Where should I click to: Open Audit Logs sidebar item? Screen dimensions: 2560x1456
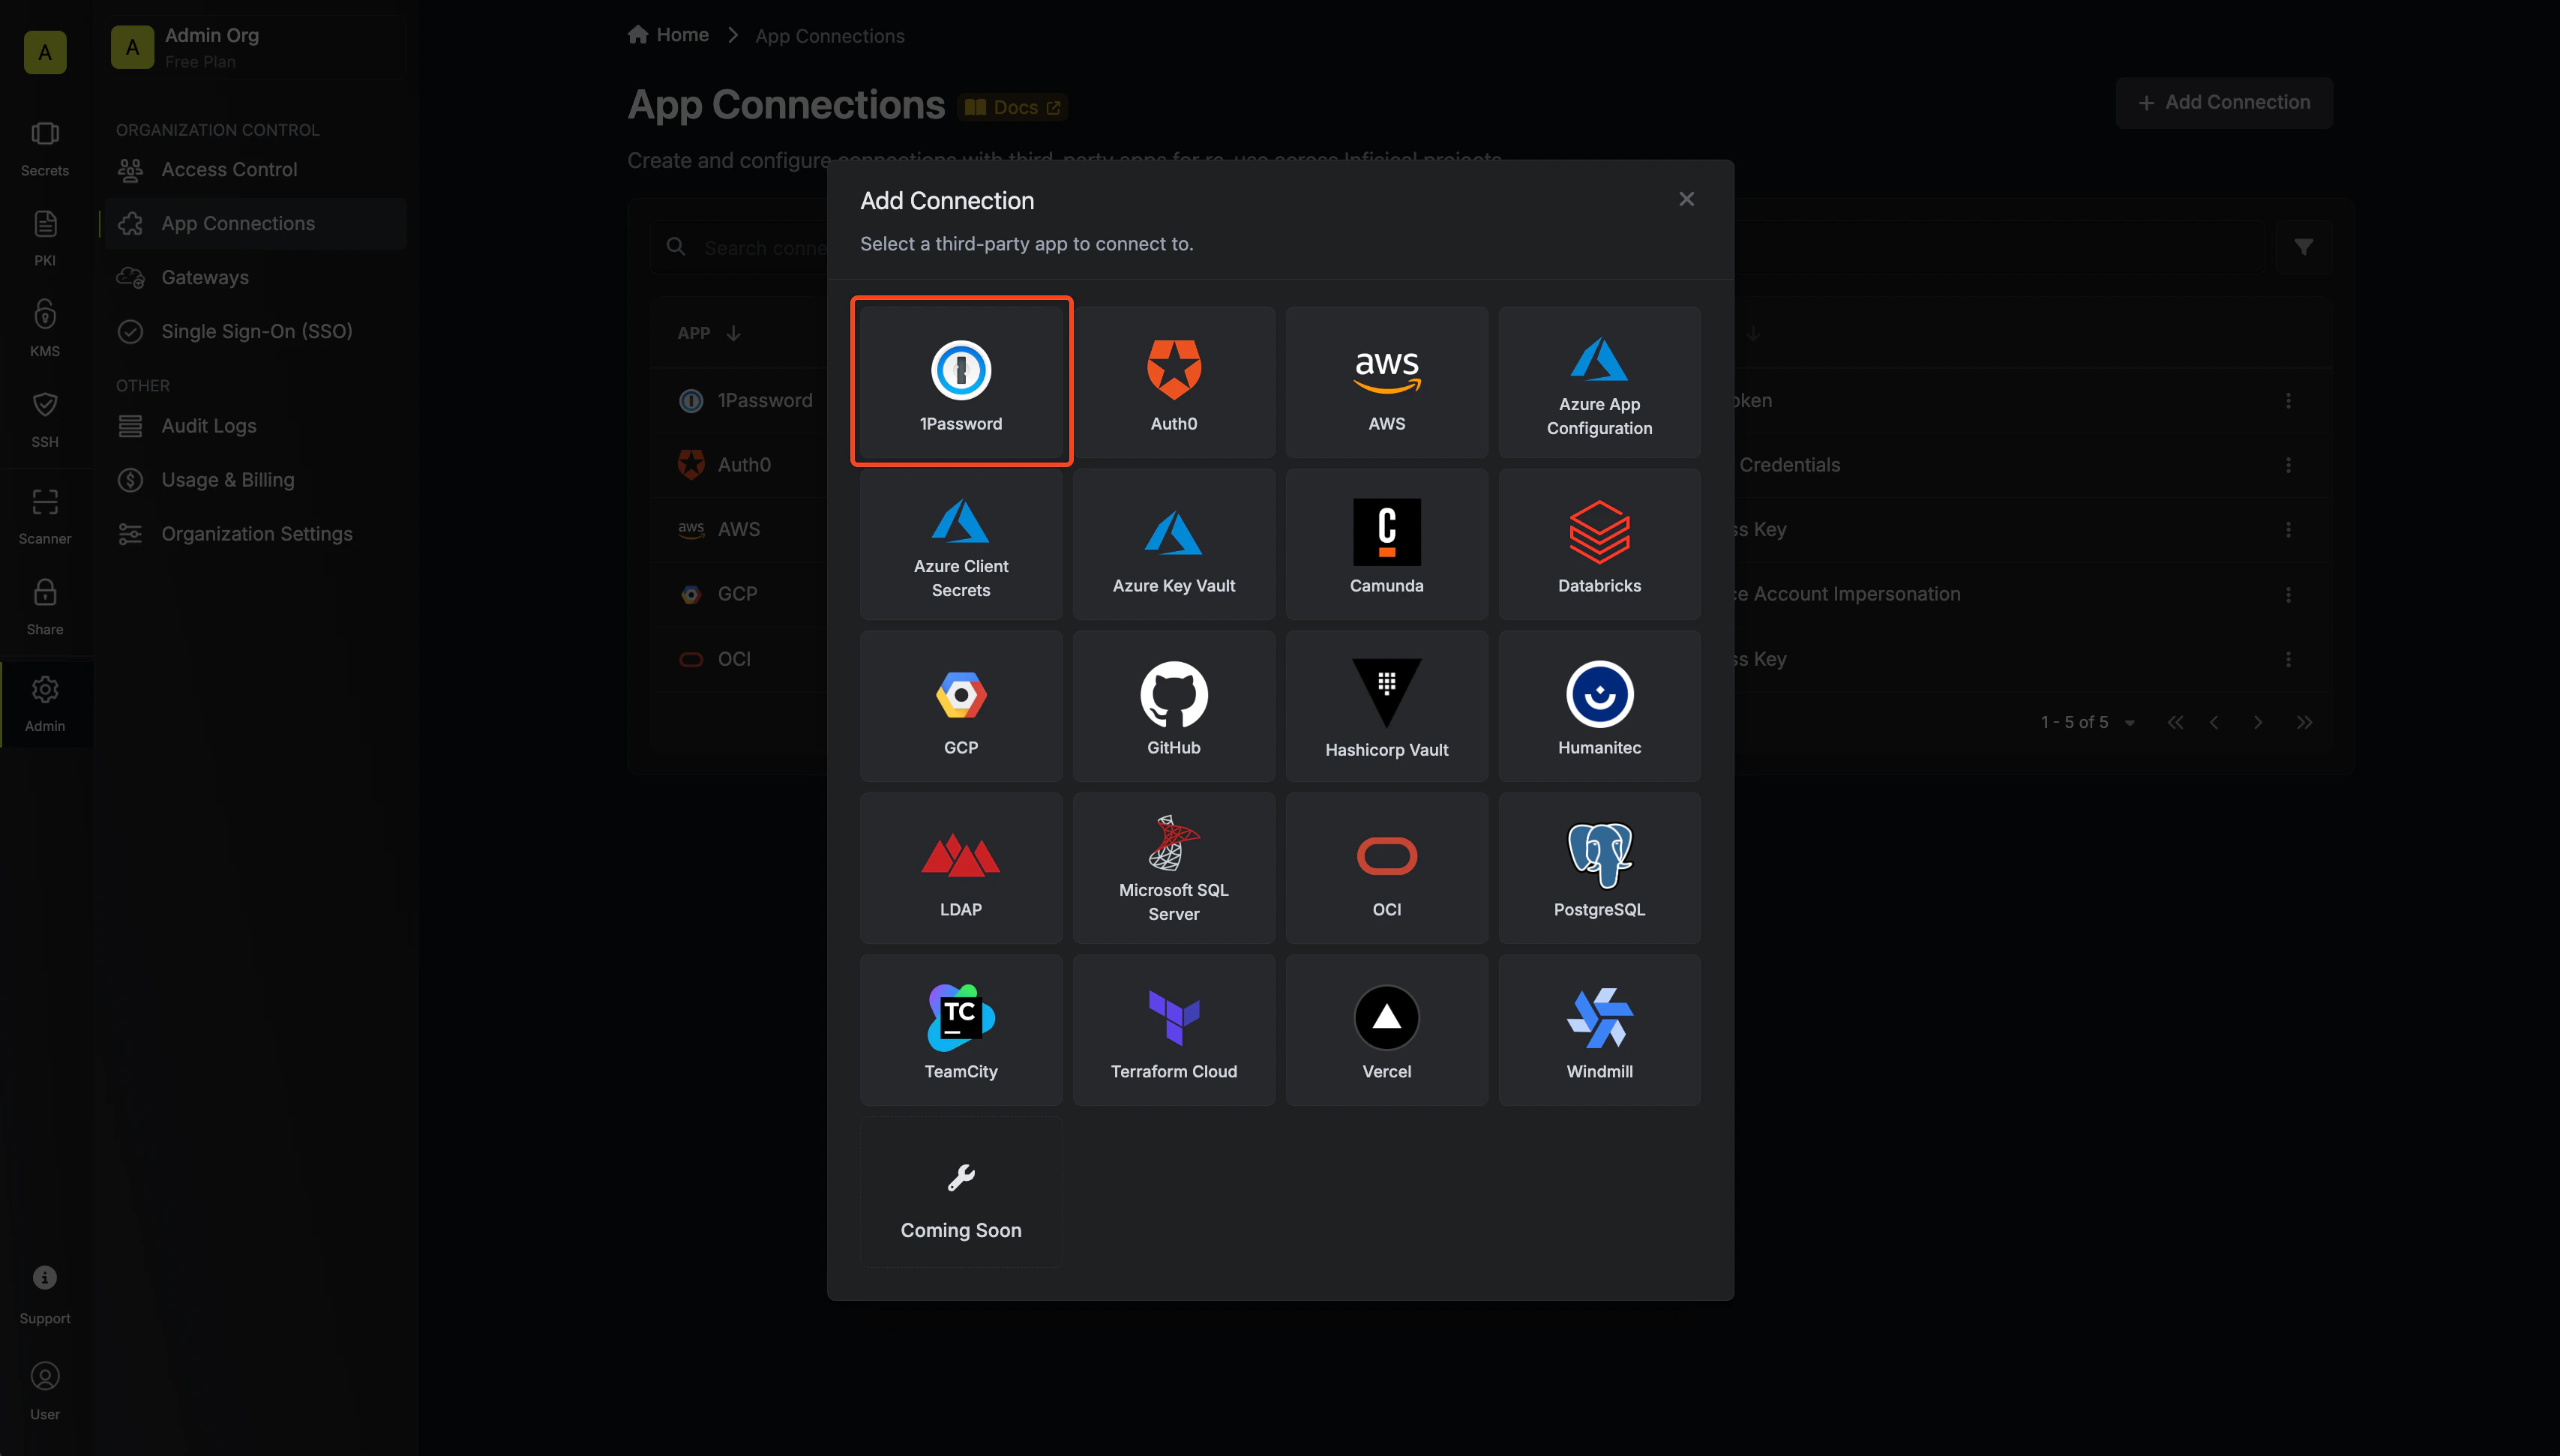255,425
